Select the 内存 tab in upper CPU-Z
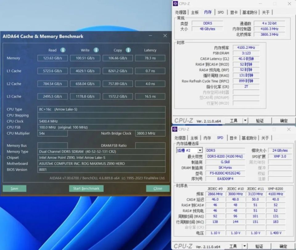This screenshot has height=250, width=296. coord(208,12)
